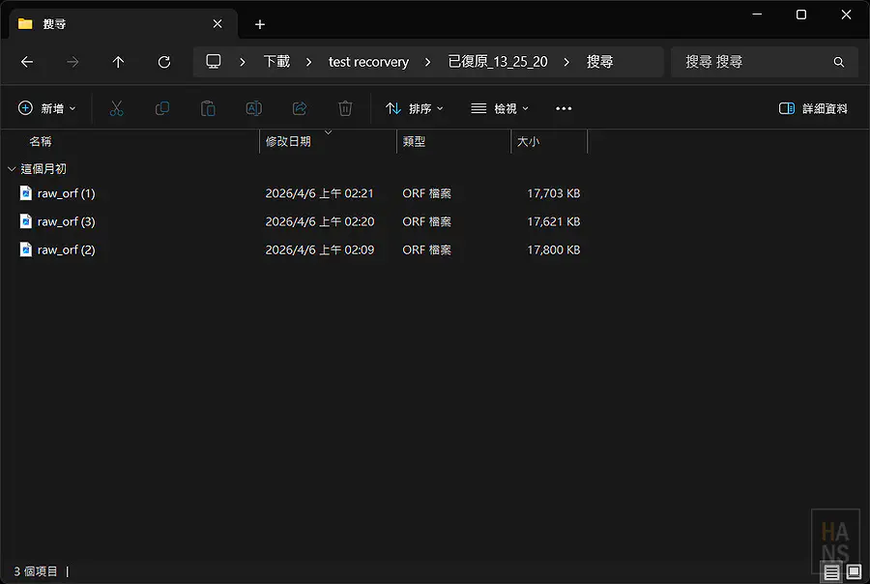Viewport: 870px width, 584px height.
Task: Open the 新增 new item menu
Action: click(x=46, y=108)
